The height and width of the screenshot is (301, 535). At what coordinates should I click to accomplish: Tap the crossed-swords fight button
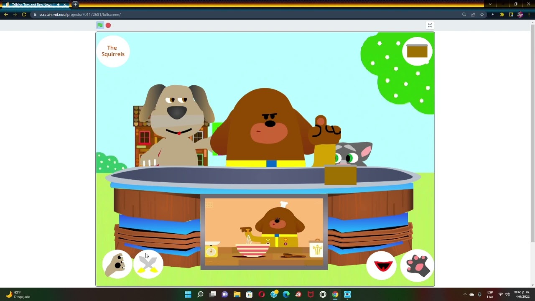148,264
